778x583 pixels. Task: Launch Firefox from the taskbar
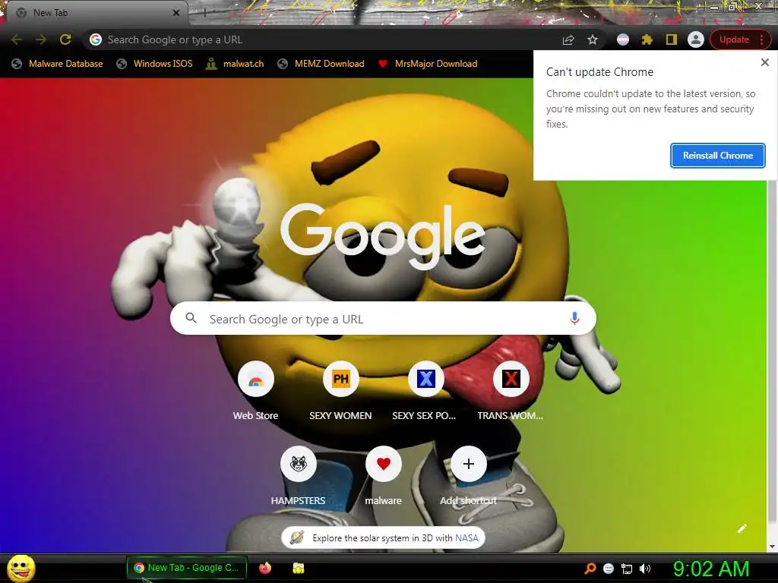click(x=265, y=568)
